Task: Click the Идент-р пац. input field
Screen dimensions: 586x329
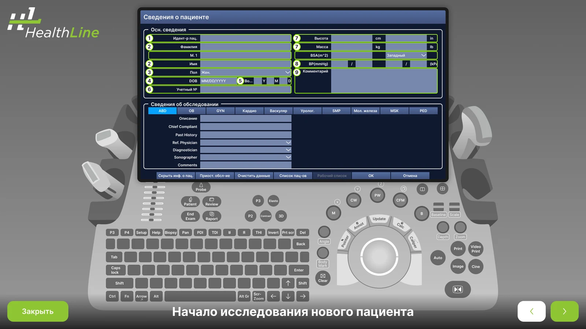Action: [246, 38]
